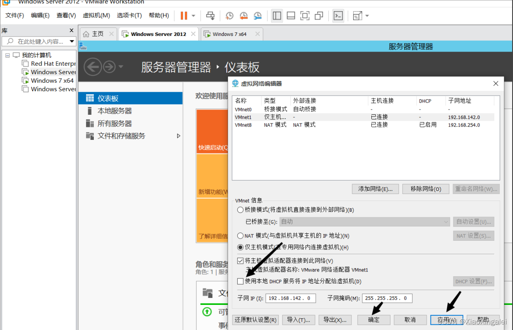Select the VMnet0 row in network list
The width and height of the screenshot is (513, 330).
(364, 109)
